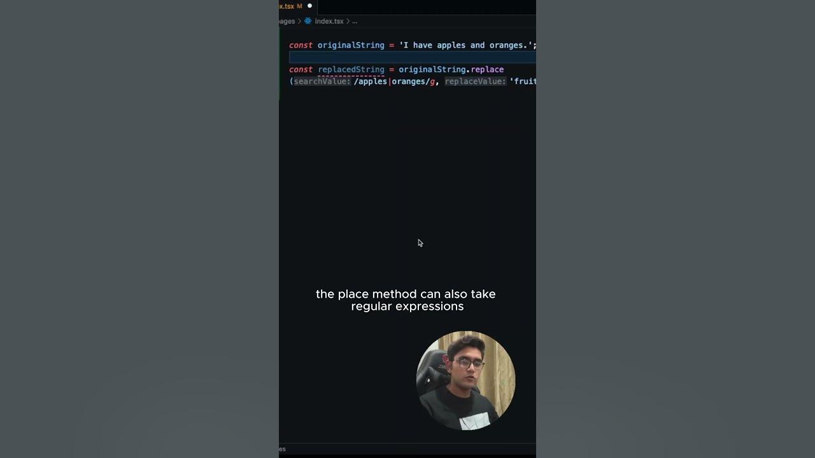Place cursor on the highlighted empty line
Screen dimensions: 815x458
412,57
